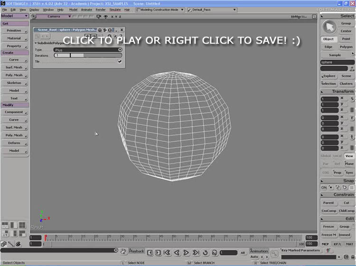The width and height of the screenshot is (356, 266).
Task: Click the Freeze button in Edit panel
Action: (x=328, y=227)
